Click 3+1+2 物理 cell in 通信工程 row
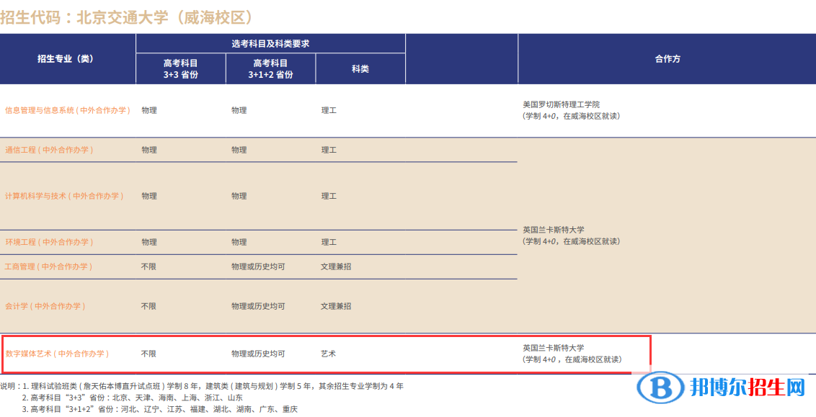Screen dimensions: 816x417 click(x=239, y=150)
